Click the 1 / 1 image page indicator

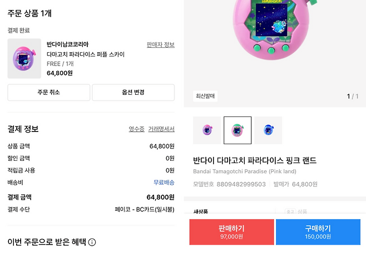pyautogui.click(x=353, y=96)
